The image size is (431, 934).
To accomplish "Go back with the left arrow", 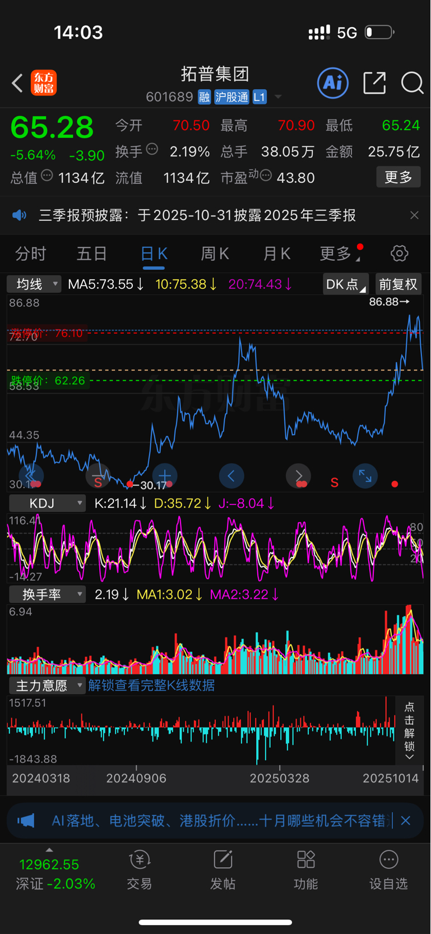I will tap(17, 83).
